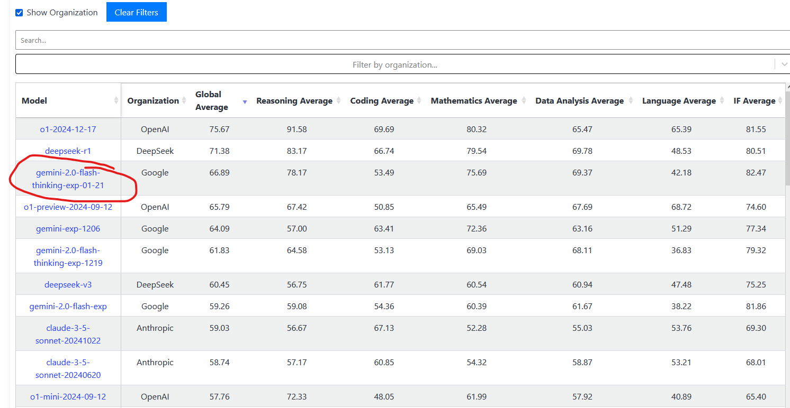This screenshot has width=790, height=408.
Task: Click the OpenAI cell for o1-mini-2024-09-12
Action: pos(155,396)
